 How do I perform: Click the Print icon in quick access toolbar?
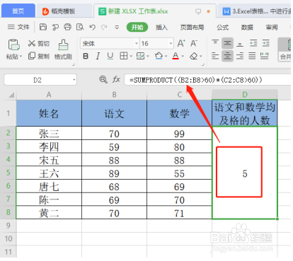(67, 27)
